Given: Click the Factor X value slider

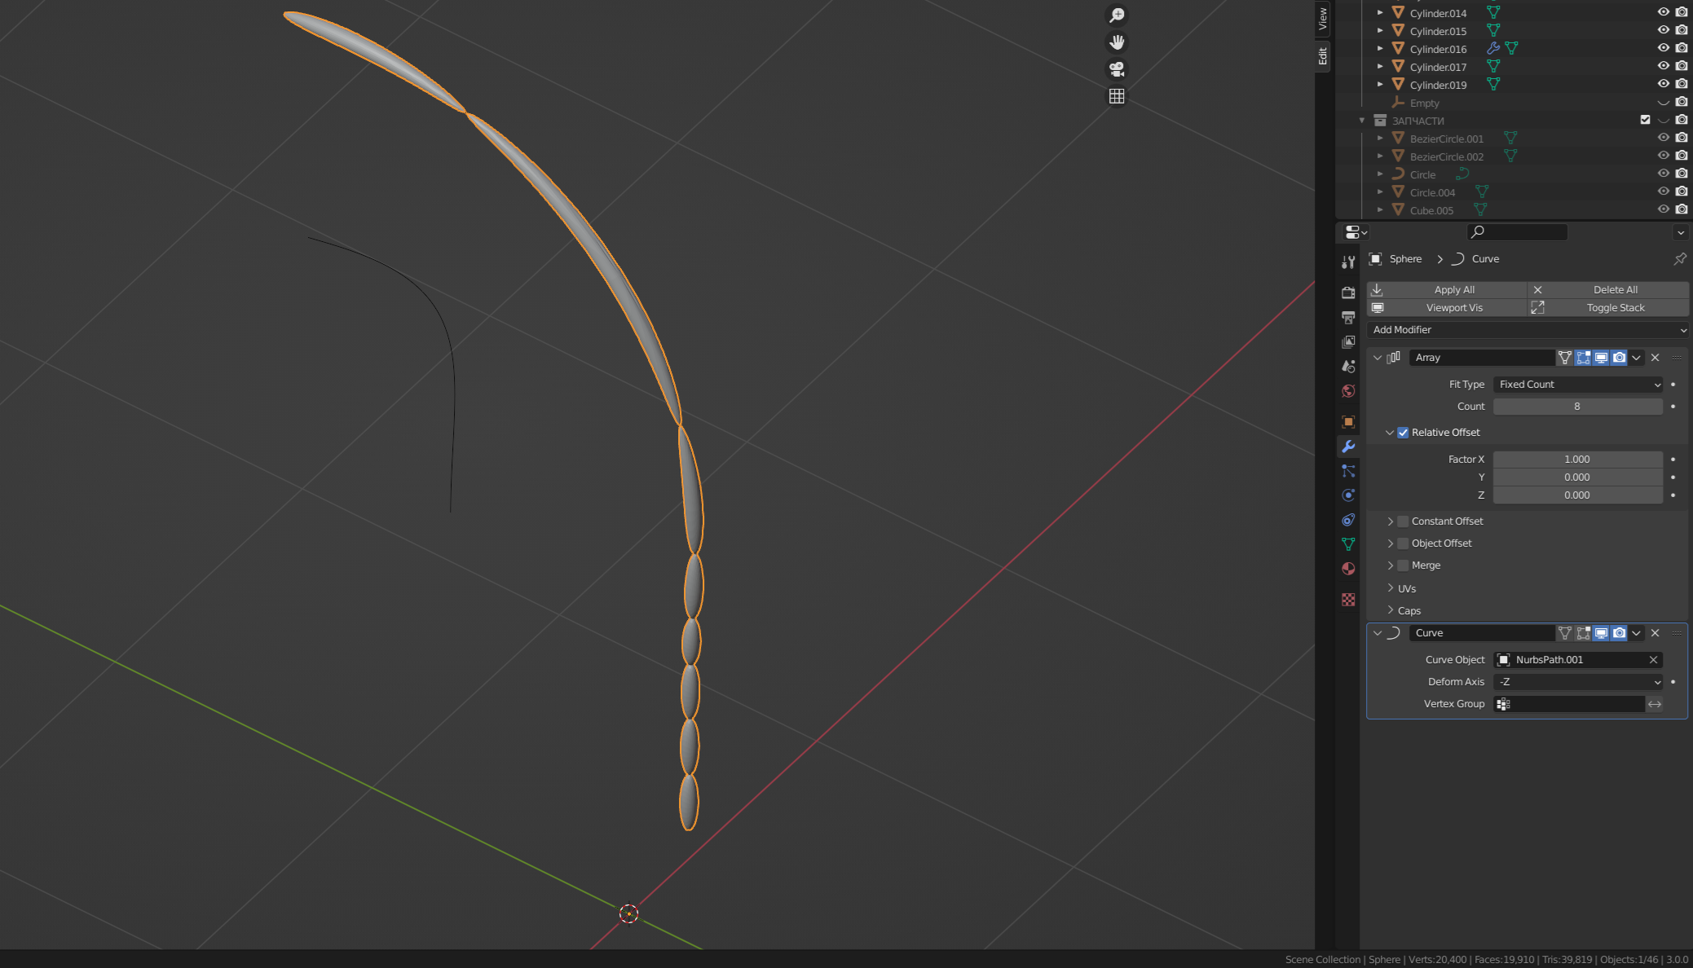Looking at the screenshot, I should tap(1577, 460).
